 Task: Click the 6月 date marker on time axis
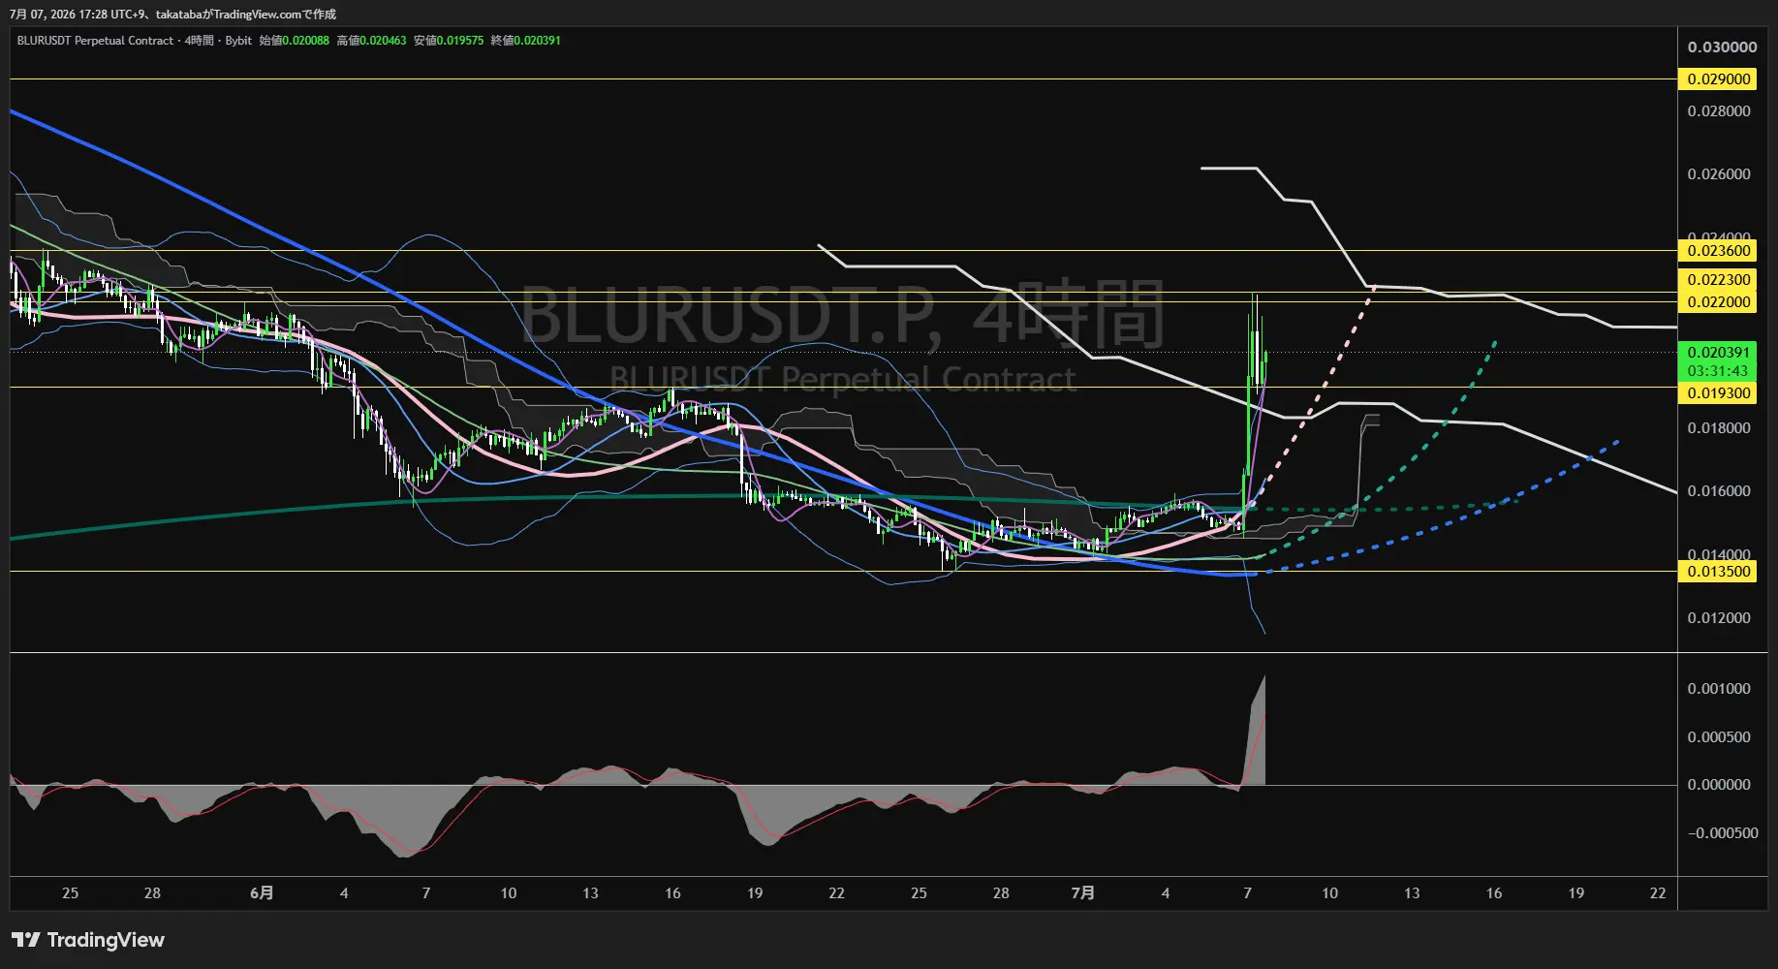tap(262, 892)
